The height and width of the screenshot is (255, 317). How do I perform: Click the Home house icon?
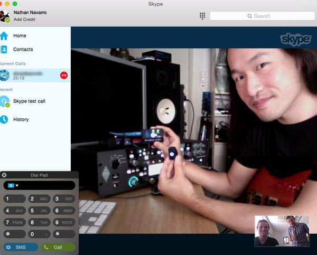(4, 36)
